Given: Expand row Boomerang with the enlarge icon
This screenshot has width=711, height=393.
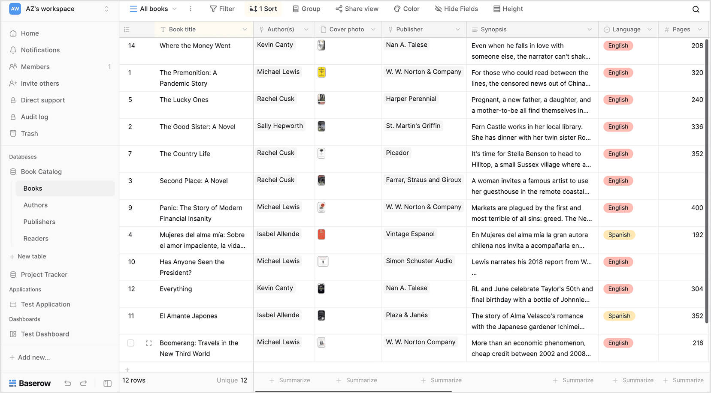Looking at the screenshot, I should point(149,343).
